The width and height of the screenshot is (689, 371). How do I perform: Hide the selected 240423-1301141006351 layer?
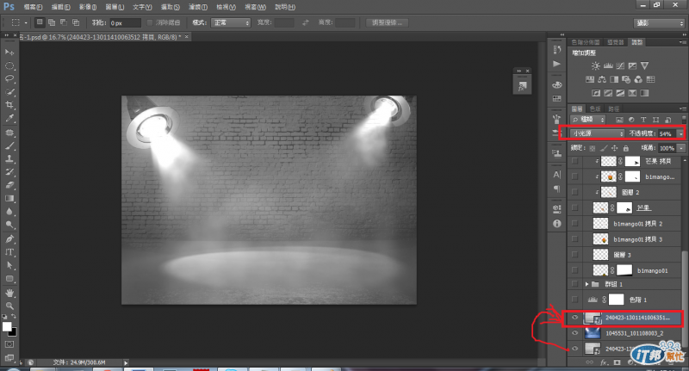point(574,318)
